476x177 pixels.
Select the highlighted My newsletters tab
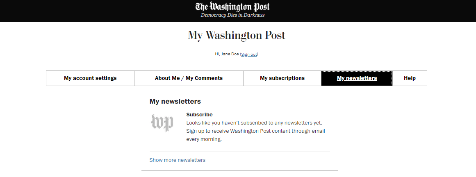click(357, 78)
